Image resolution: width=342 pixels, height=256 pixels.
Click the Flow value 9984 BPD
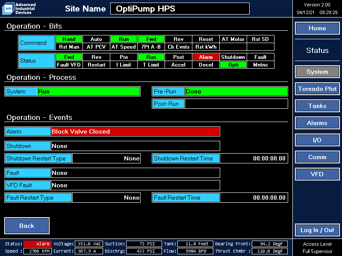(195, 251)
